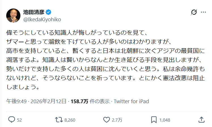
Task: Bookmark this post
Action: pos(154,120)
